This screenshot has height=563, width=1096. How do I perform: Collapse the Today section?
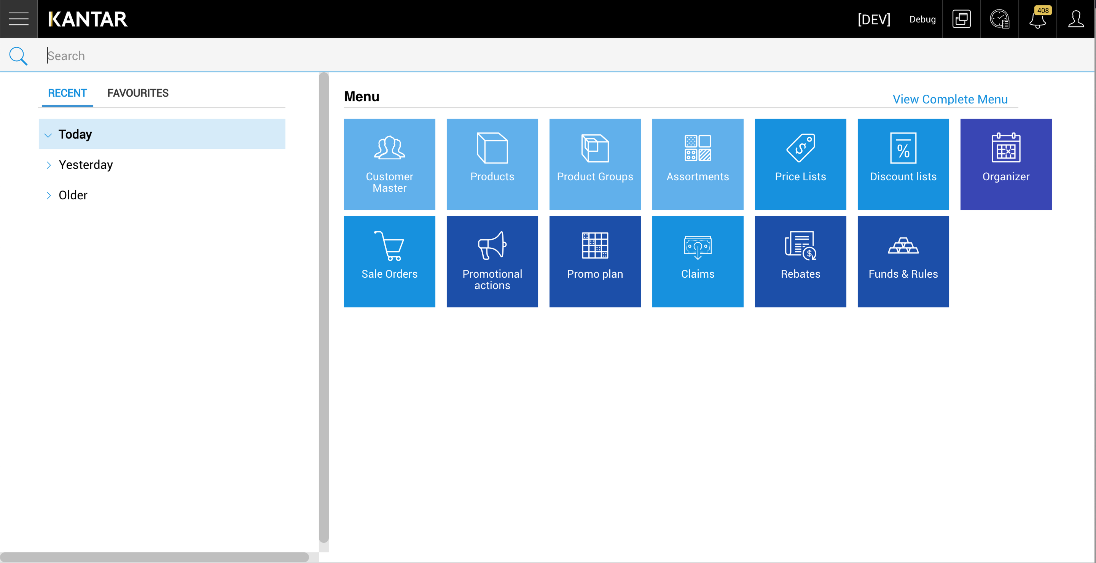tap(48, 135)
